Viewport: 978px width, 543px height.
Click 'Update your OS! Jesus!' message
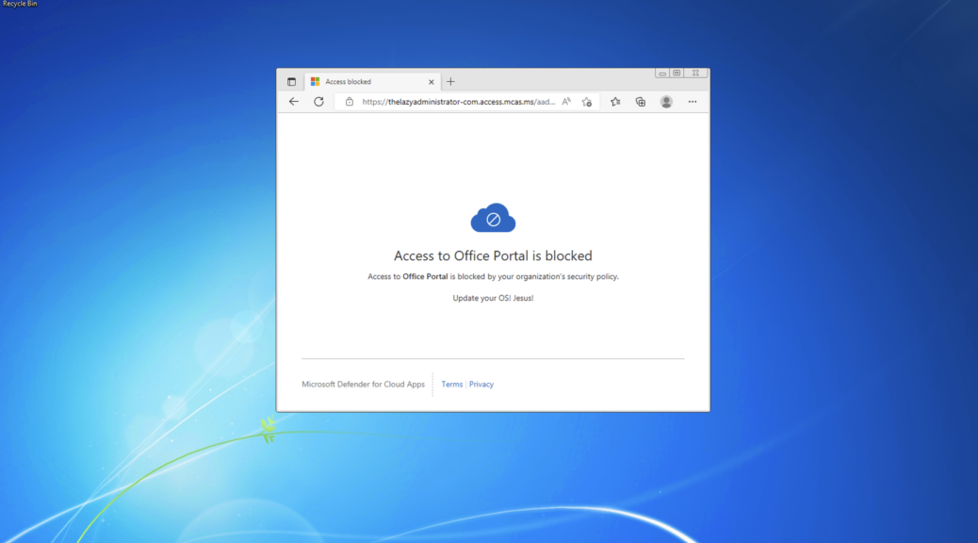click(x=493, y=298)
